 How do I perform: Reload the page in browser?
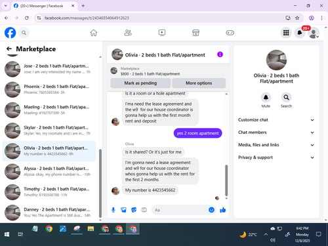coord(27,18)
